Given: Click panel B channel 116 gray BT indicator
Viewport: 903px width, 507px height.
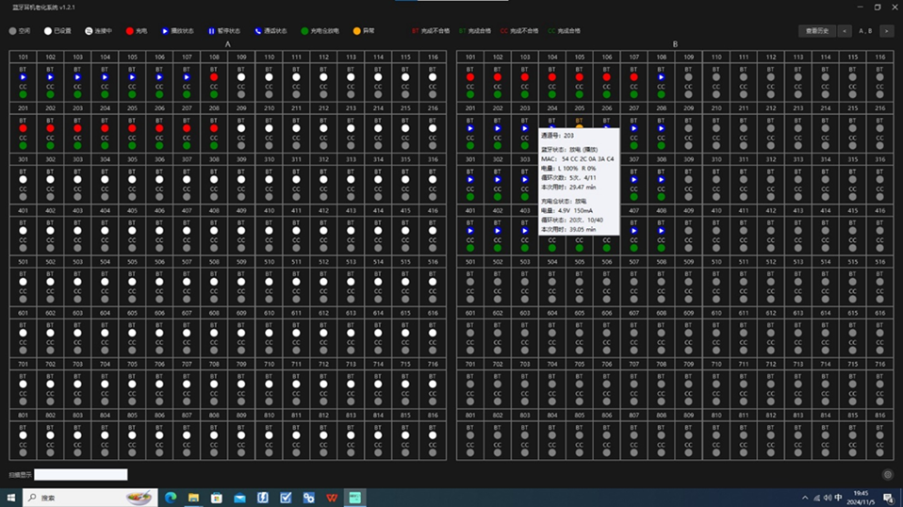Looking at the screenshot, I should coord(879,77).
